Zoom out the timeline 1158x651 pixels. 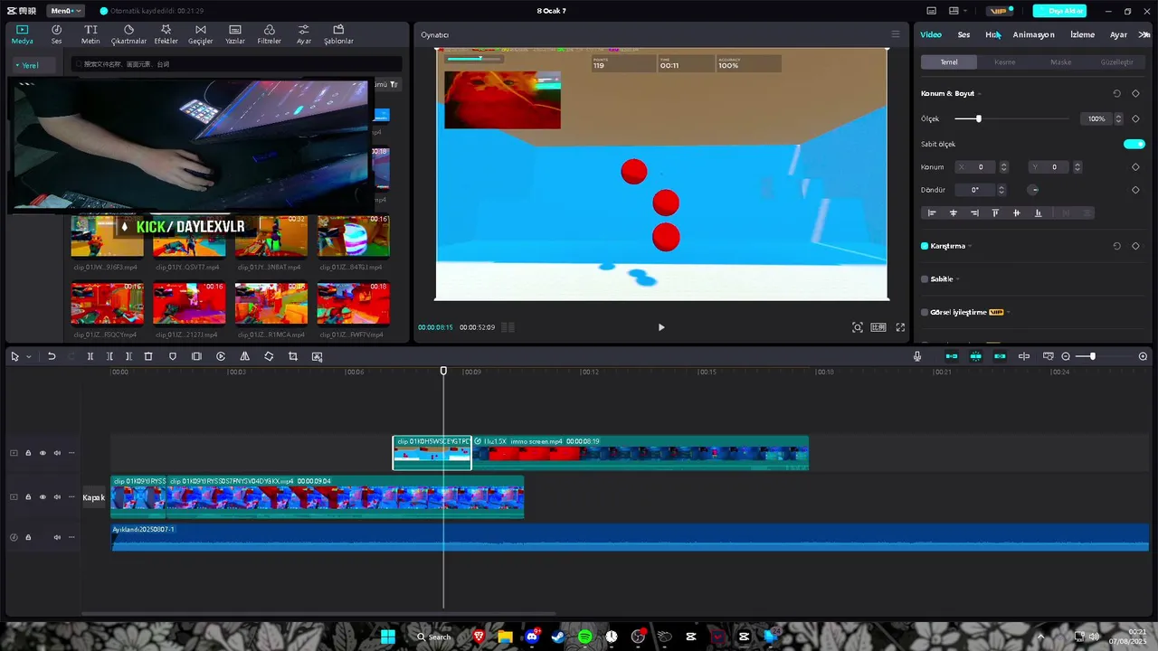tap(1066, 356)
